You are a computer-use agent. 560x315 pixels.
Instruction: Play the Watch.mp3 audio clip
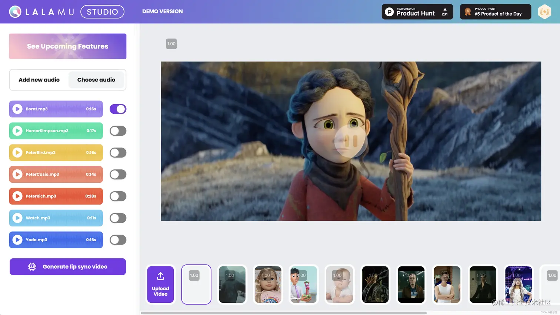(x=17, y=218)
